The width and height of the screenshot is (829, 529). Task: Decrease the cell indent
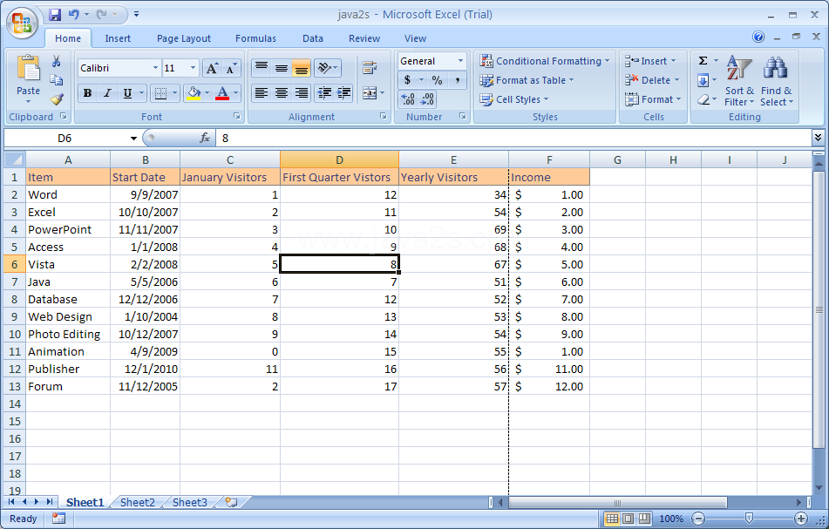coord(324,93)
